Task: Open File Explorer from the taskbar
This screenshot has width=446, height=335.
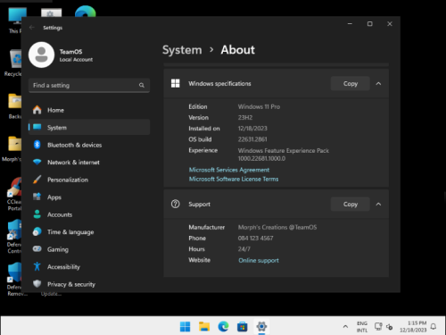Action: tap(204, 327)
